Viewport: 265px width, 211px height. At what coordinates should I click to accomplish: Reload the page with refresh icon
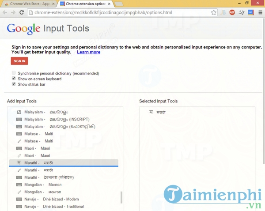(22, 12)
